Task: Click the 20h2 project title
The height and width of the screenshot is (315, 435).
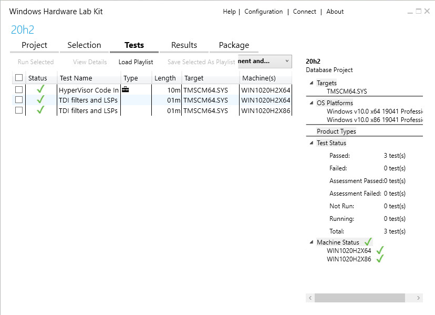Action: pos(23,29)
